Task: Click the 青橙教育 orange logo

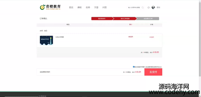Action: coord(50,7)
